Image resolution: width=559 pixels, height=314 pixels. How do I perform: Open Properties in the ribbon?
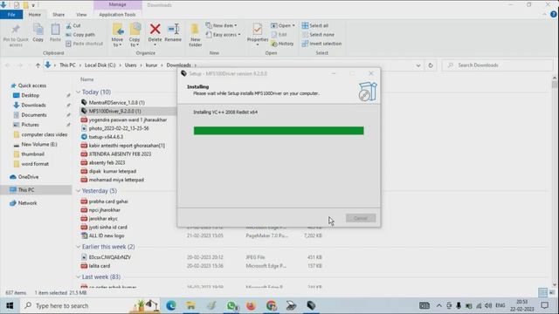click(x=258, y=34)
